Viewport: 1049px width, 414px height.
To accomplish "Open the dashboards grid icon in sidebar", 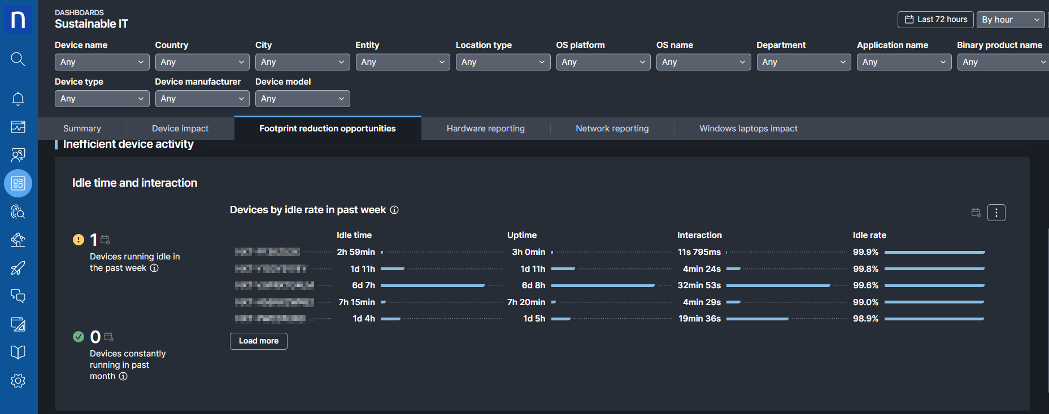I will [x=18, y=183].
